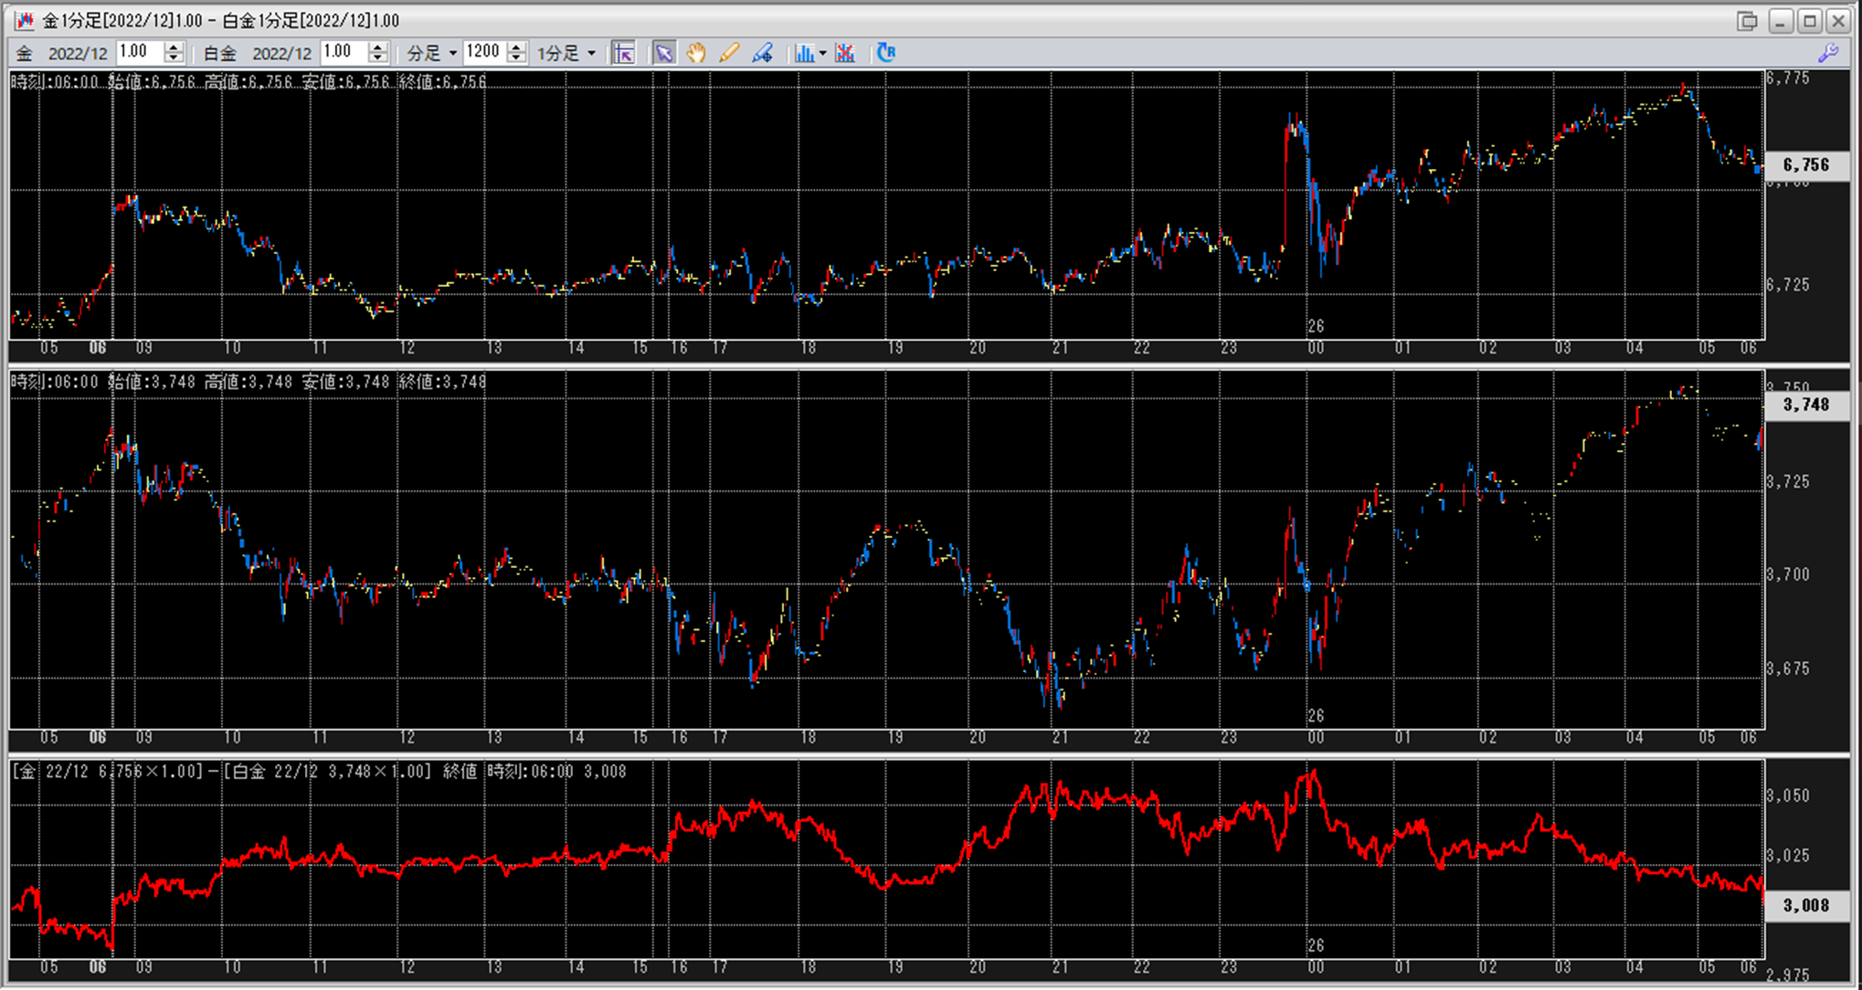Image resolution: width=1862 pixels, height=990 pixels.
Task: Click the delete drawings chart icon
Action: 845,53
